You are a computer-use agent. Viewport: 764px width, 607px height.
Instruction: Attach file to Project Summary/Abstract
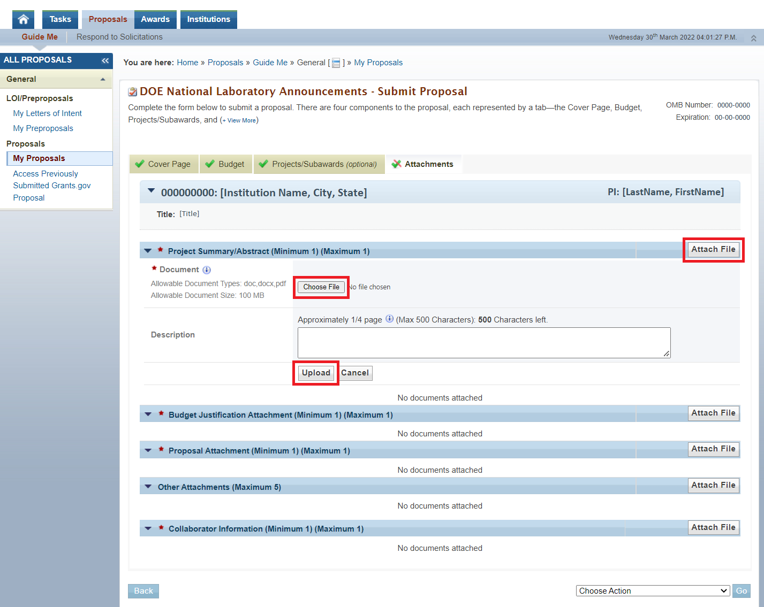click(713, 249)
